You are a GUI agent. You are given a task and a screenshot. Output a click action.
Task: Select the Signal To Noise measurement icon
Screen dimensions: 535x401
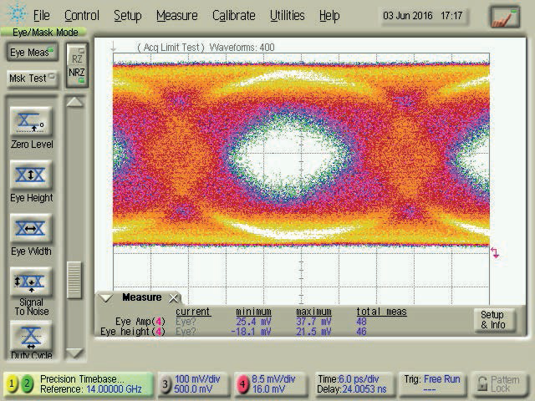(x=31, y=283)
